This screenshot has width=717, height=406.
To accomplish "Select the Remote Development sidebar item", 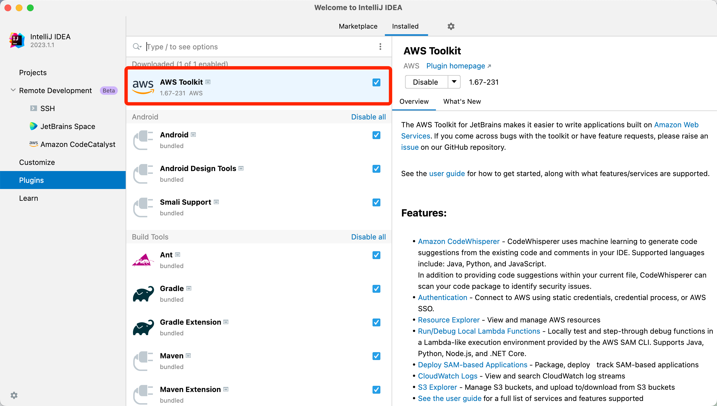I will (55, 91).
